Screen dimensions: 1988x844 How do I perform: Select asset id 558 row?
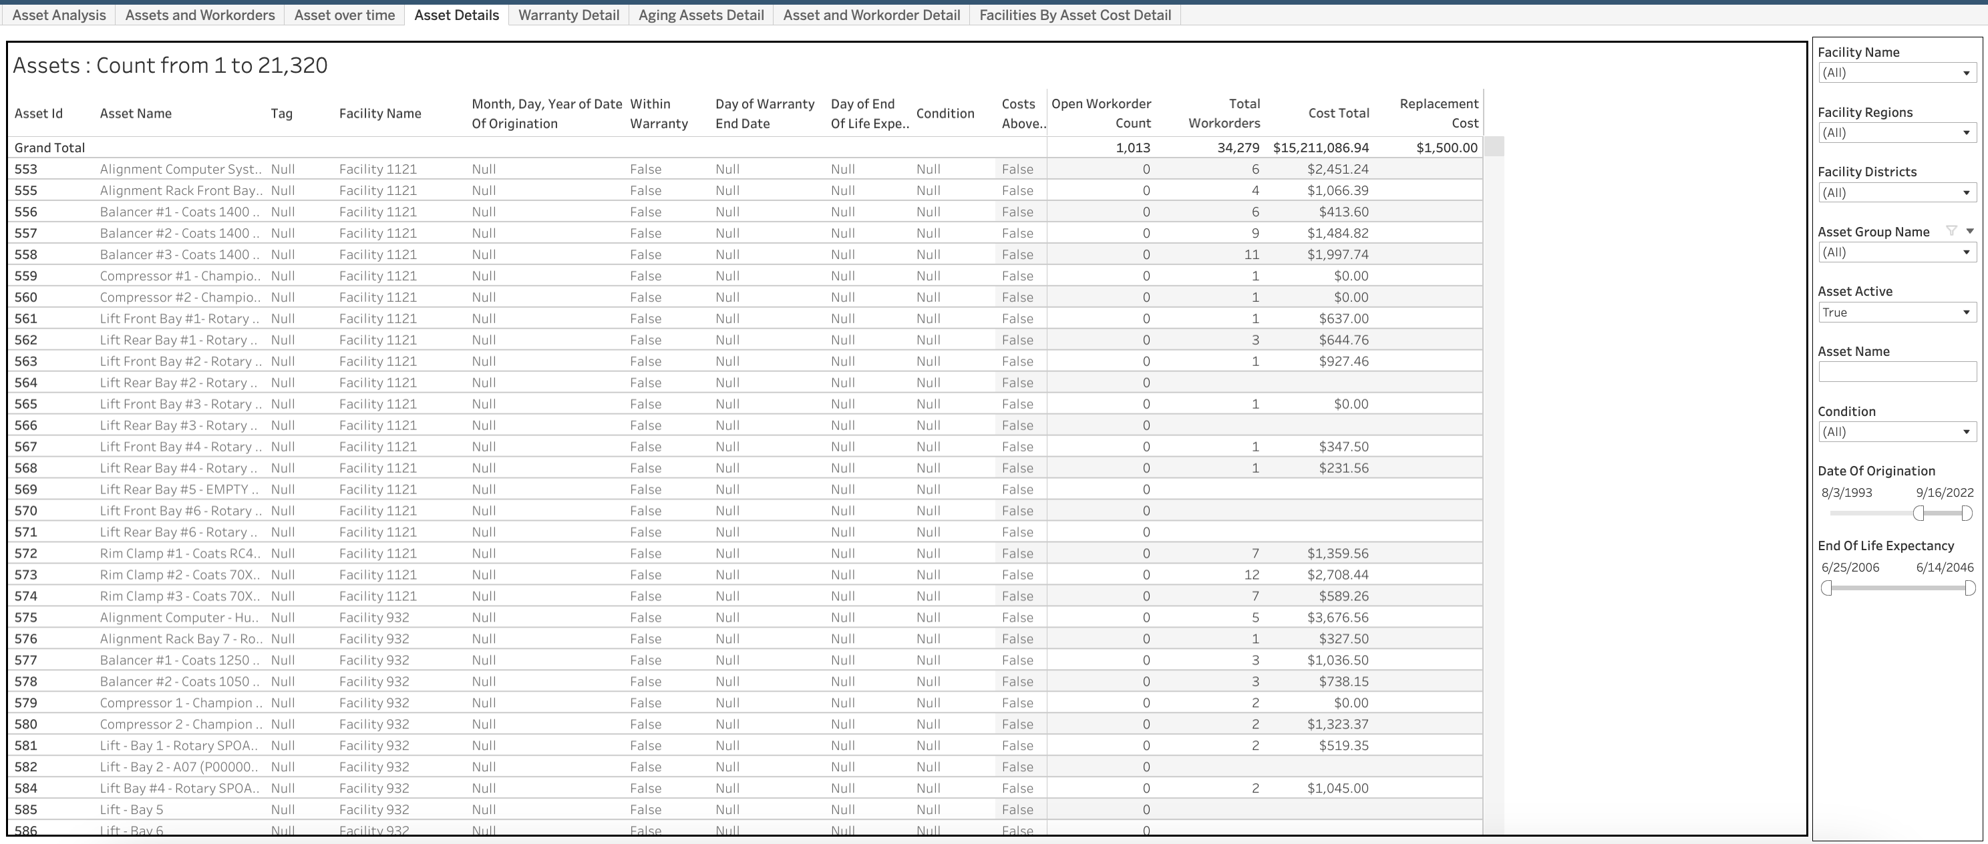coord(25,254)
